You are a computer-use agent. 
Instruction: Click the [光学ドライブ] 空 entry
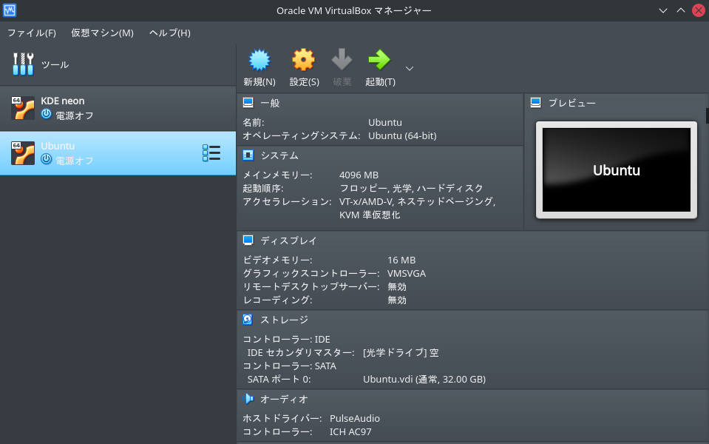(401, 352)
